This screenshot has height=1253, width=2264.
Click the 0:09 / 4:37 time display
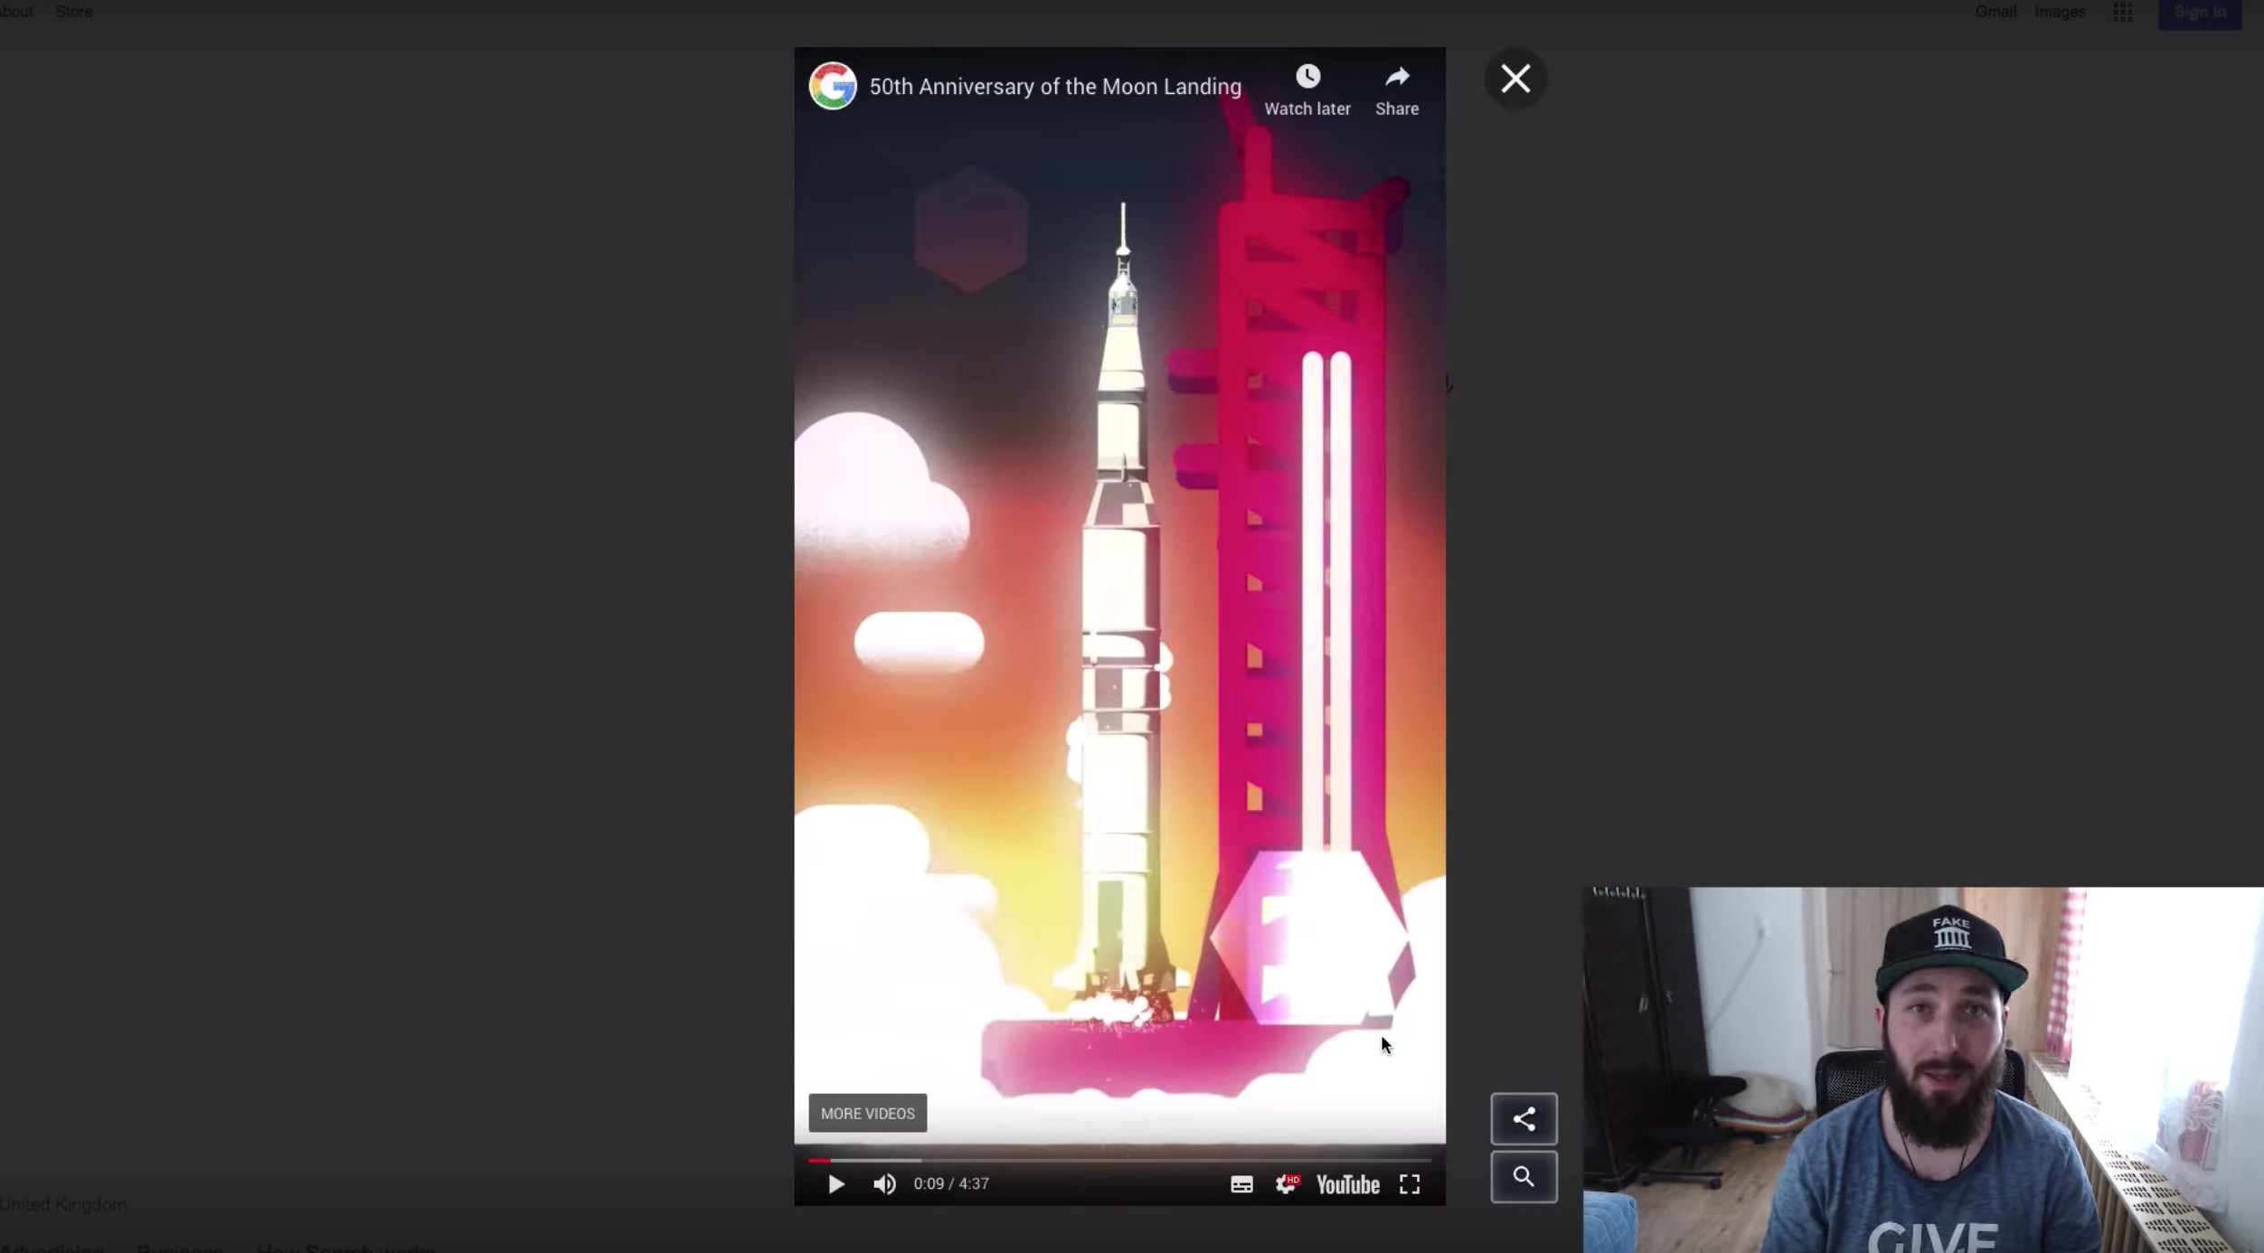pos(951,1183)
